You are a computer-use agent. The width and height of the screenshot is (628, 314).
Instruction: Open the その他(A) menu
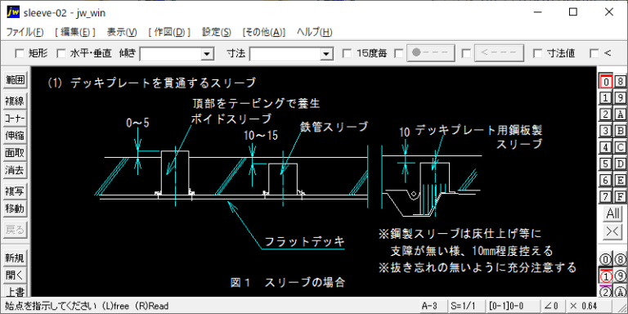[x=263, y=33]
